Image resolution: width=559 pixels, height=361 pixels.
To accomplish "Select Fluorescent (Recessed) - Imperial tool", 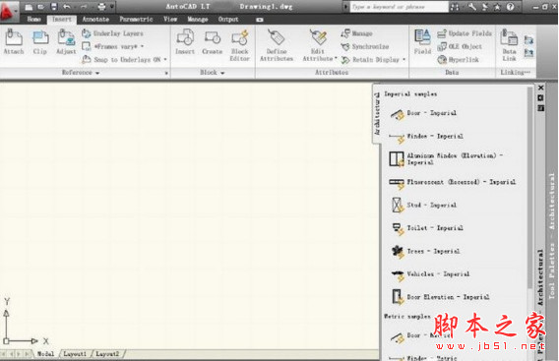I will pos(452,182).
